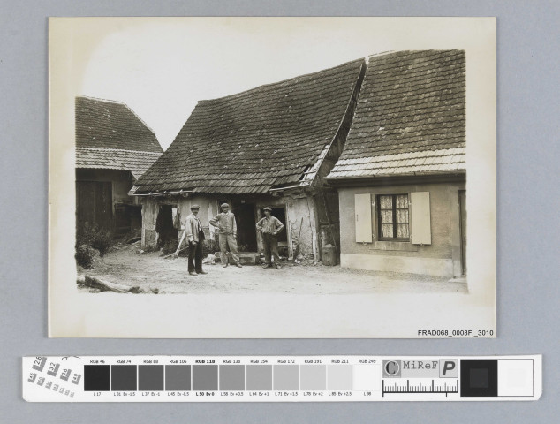The image size is (560, 424).
Task: Pick the RGB 88 gray swatch
Action: click(x=151, y=378)
